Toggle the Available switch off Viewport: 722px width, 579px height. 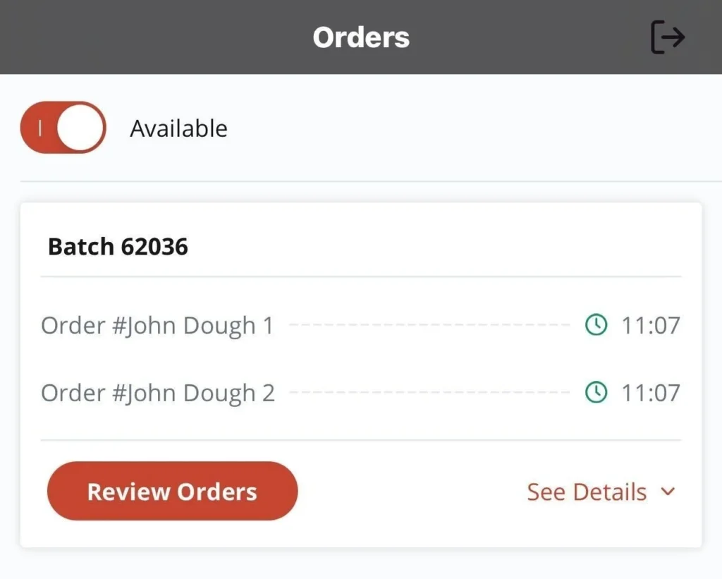(63, 128)
